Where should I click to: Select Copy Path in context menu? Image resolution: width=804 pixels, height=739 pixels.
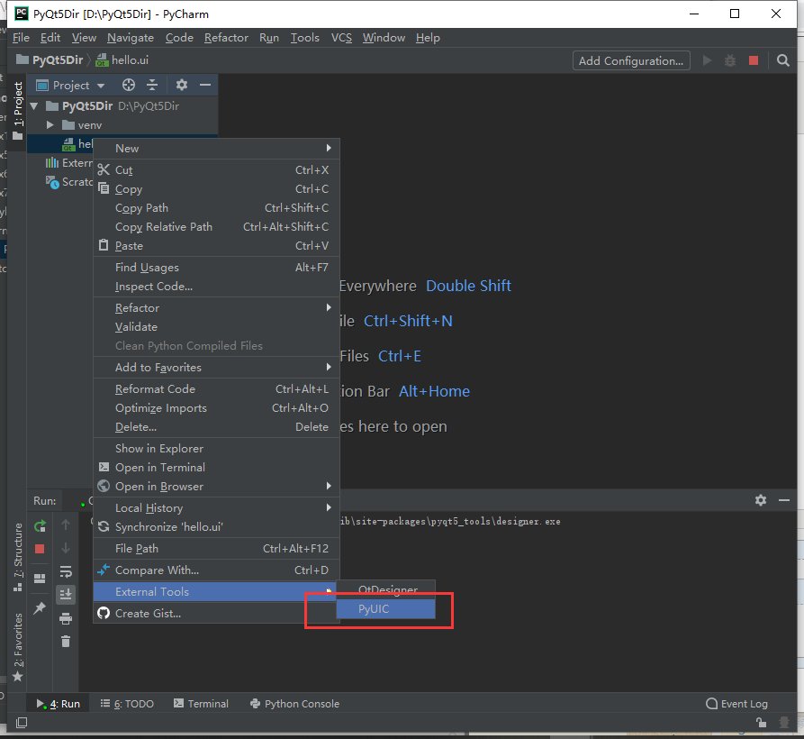[x=216, y=208]
